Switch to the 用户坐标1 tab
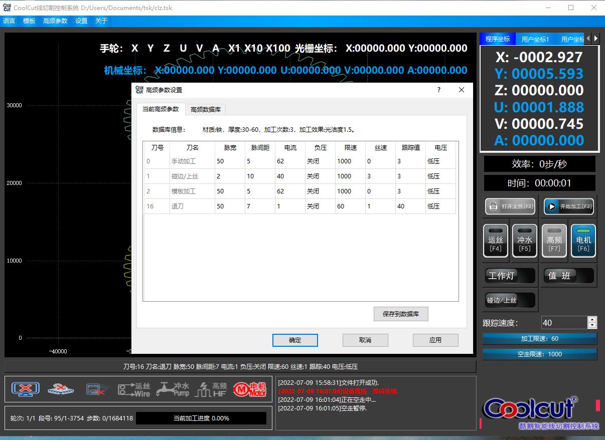 [535, 39]
